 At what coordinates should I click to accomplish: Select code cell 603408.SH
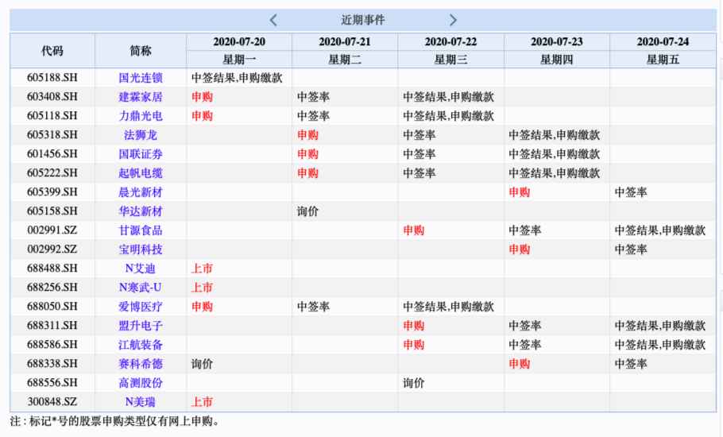coord(52,97)
